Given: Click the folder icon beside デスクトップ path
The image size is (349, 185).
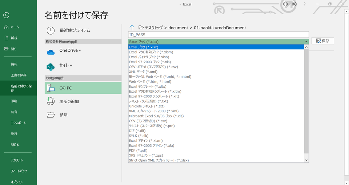Looking at the screenshot, I should [x=141, y=28].
